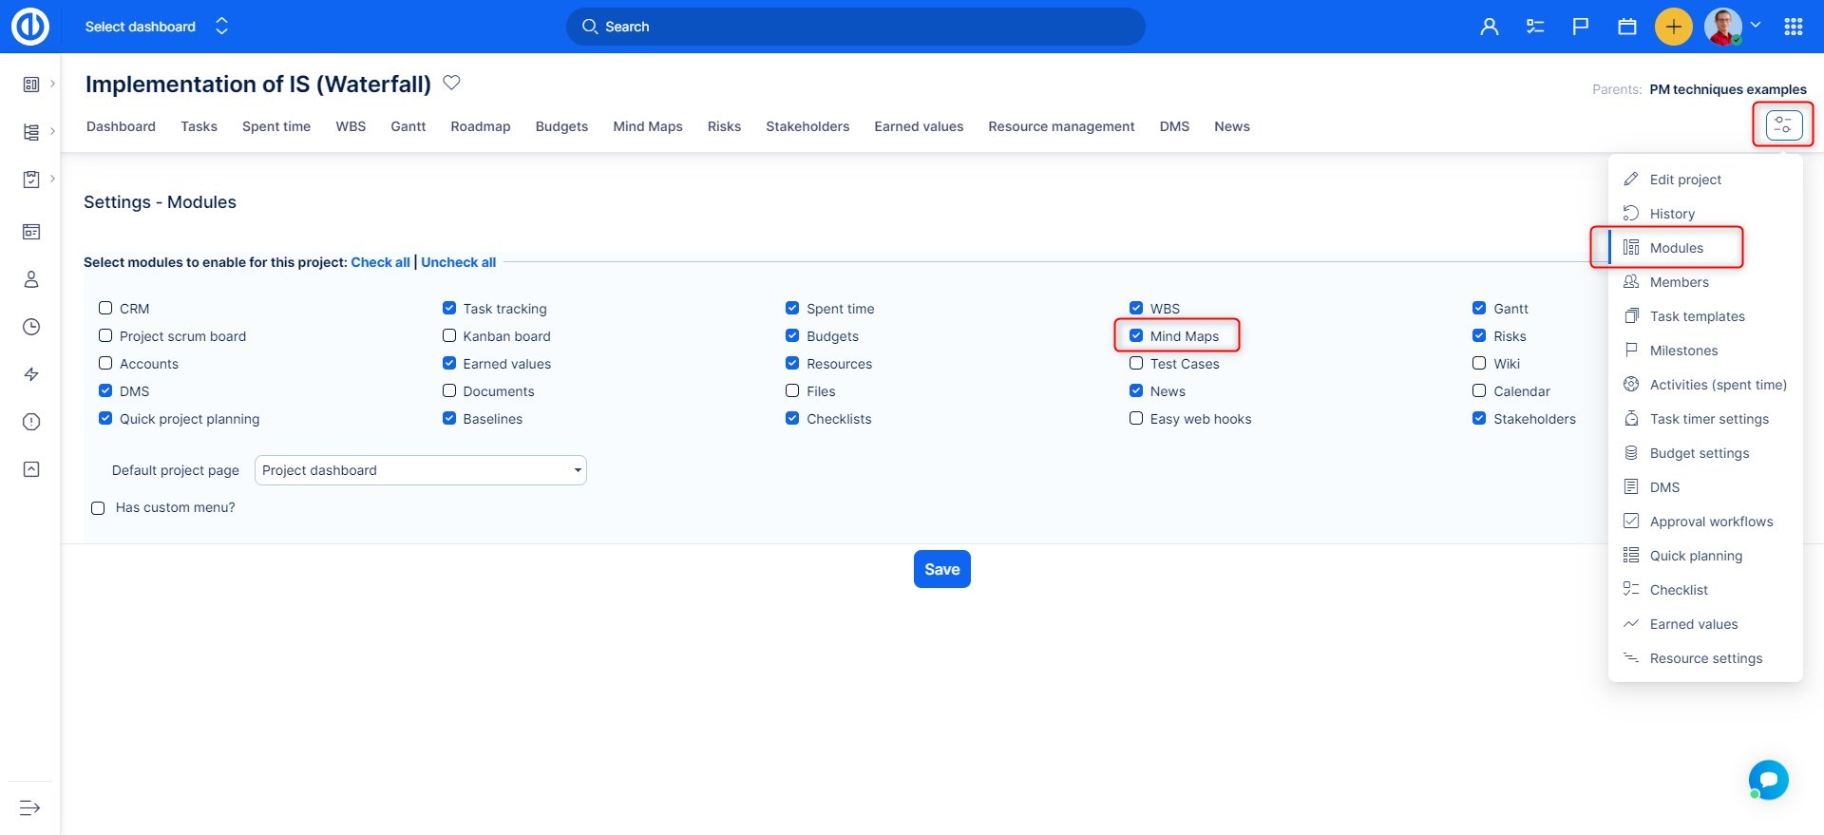Open the Select dashboard switcher
Screen dimensions: 1824x835
pyautogui.click(x=157, y=27)
